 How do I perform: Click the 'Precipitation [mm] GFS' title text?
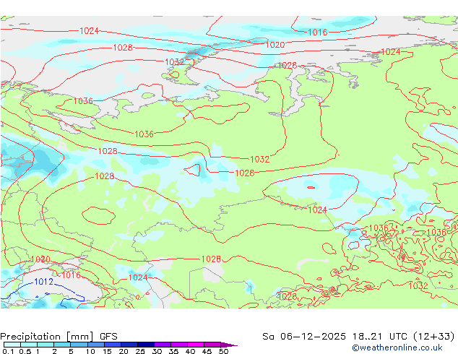tap(59, 337)
